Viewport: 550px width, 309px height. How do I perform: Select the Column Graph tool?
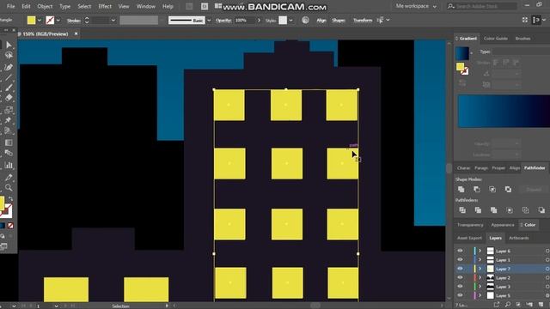[x=9, y=165]
